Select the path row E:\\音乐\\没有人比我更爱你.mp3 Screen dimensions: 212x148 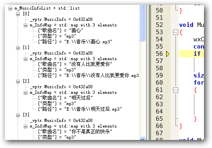(88, 75)
